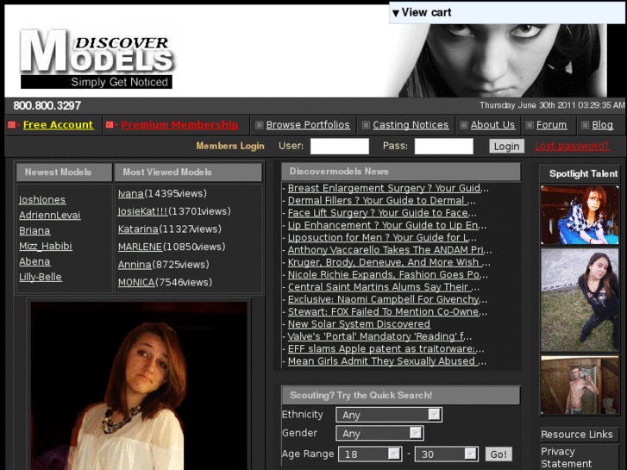This screenshot has height=470, width=627.
Task: Go to Browse Portfolios
Action: click(308, 125)
